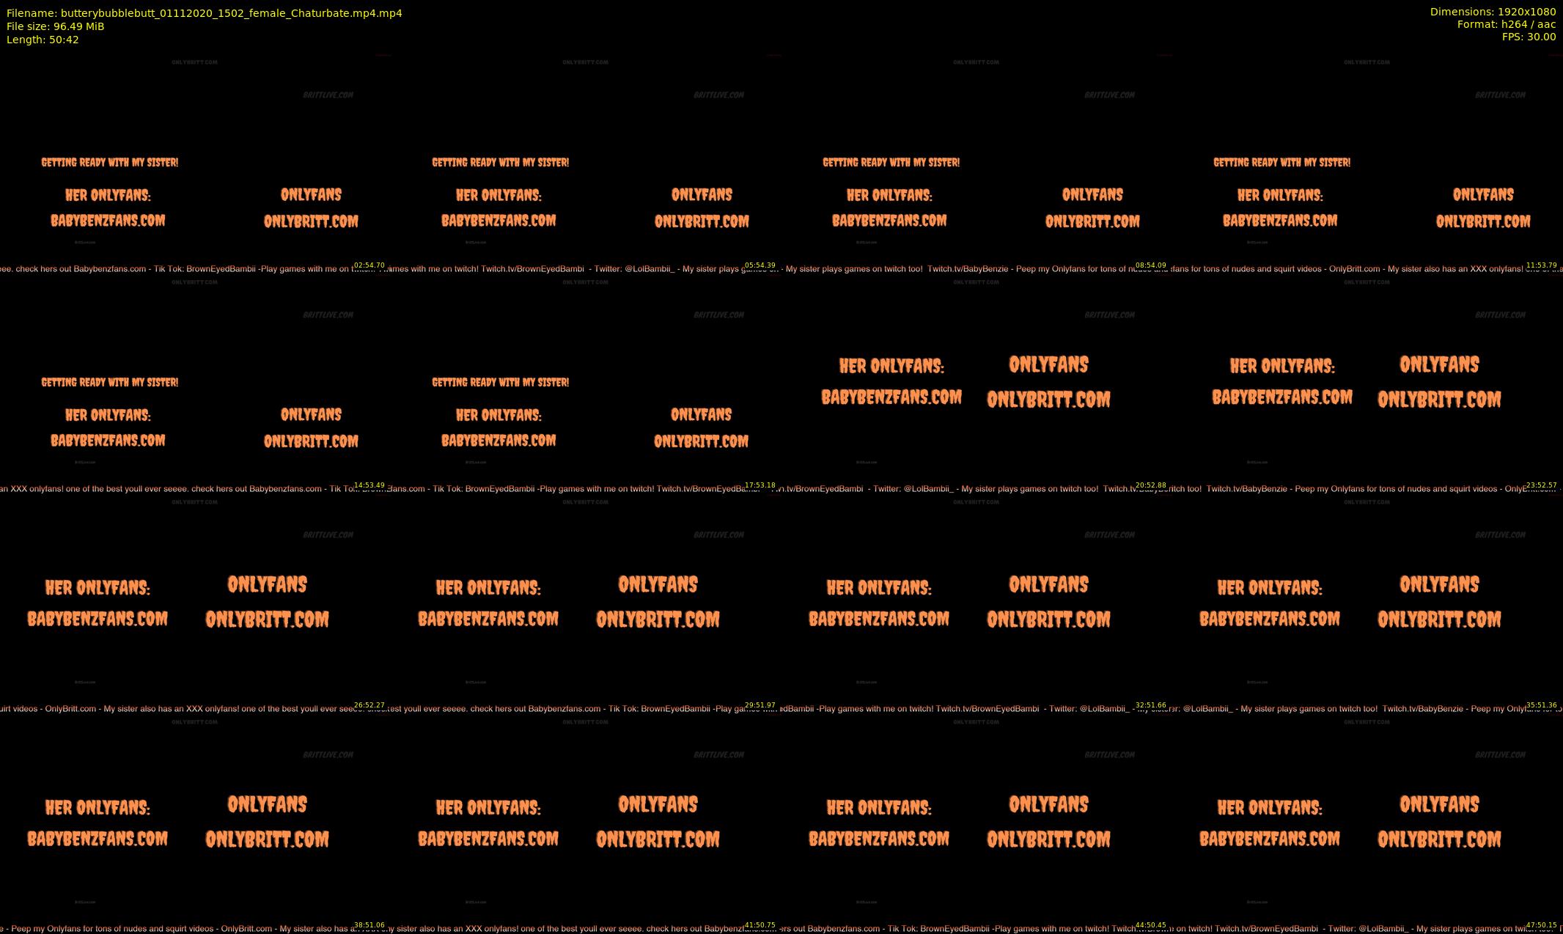Select the 'File size: 96.49 MiB' text

pos(55,26)
